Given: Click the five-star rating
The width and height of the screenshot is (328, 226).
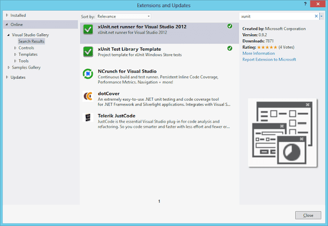Looking at the screenshot, I should [x=267, y=47].
